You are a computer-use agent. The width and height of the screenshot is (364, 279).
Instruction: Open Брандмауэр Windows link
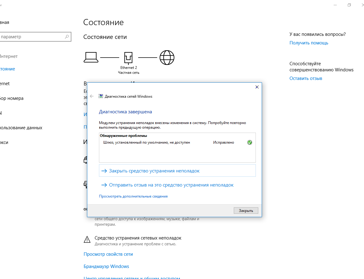tap(106, 266)
